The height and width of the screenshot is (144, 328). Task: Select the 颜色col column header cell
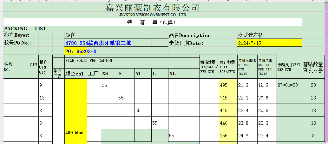(75, 74)
